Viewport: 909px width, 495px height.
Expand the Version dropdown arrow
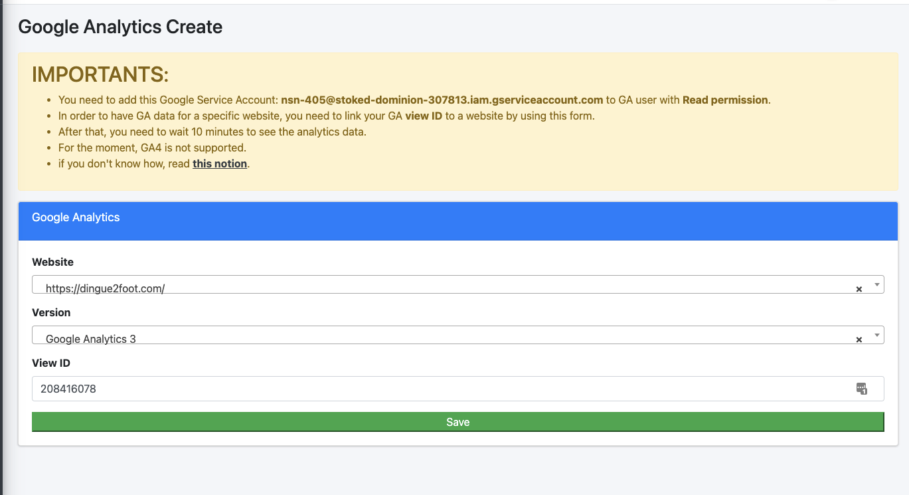click(876, 335)
